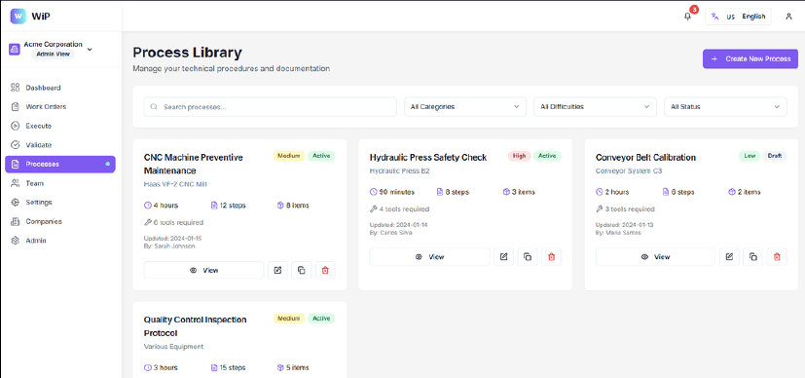Screen dimensions: 805x378
Task: Click the Draft status badge
Action: (x=774, y=156)
